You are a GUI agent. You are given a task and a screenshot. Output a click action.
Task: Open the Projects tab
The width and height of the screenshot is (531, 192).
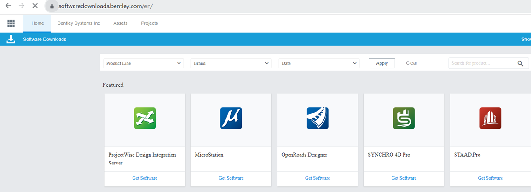click(150, 23)
